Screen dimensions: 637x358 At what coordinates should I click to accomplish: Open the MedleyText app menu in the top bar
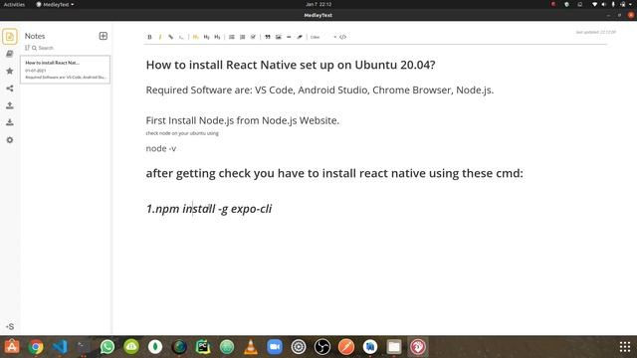(55, 4)
